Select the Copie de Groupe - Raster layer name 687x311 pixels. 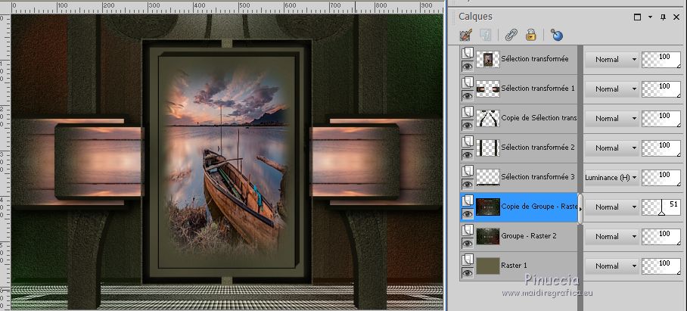[539, 207]
